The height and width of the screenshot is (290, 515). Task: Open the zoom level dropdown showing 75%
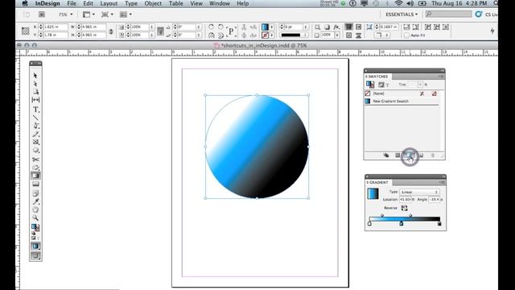(x=65, y=14)
